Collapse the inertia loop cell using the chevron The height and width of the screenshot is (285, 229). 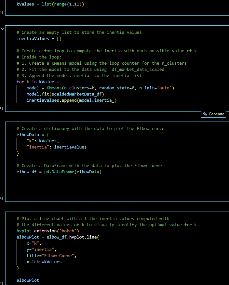point(3,29)
